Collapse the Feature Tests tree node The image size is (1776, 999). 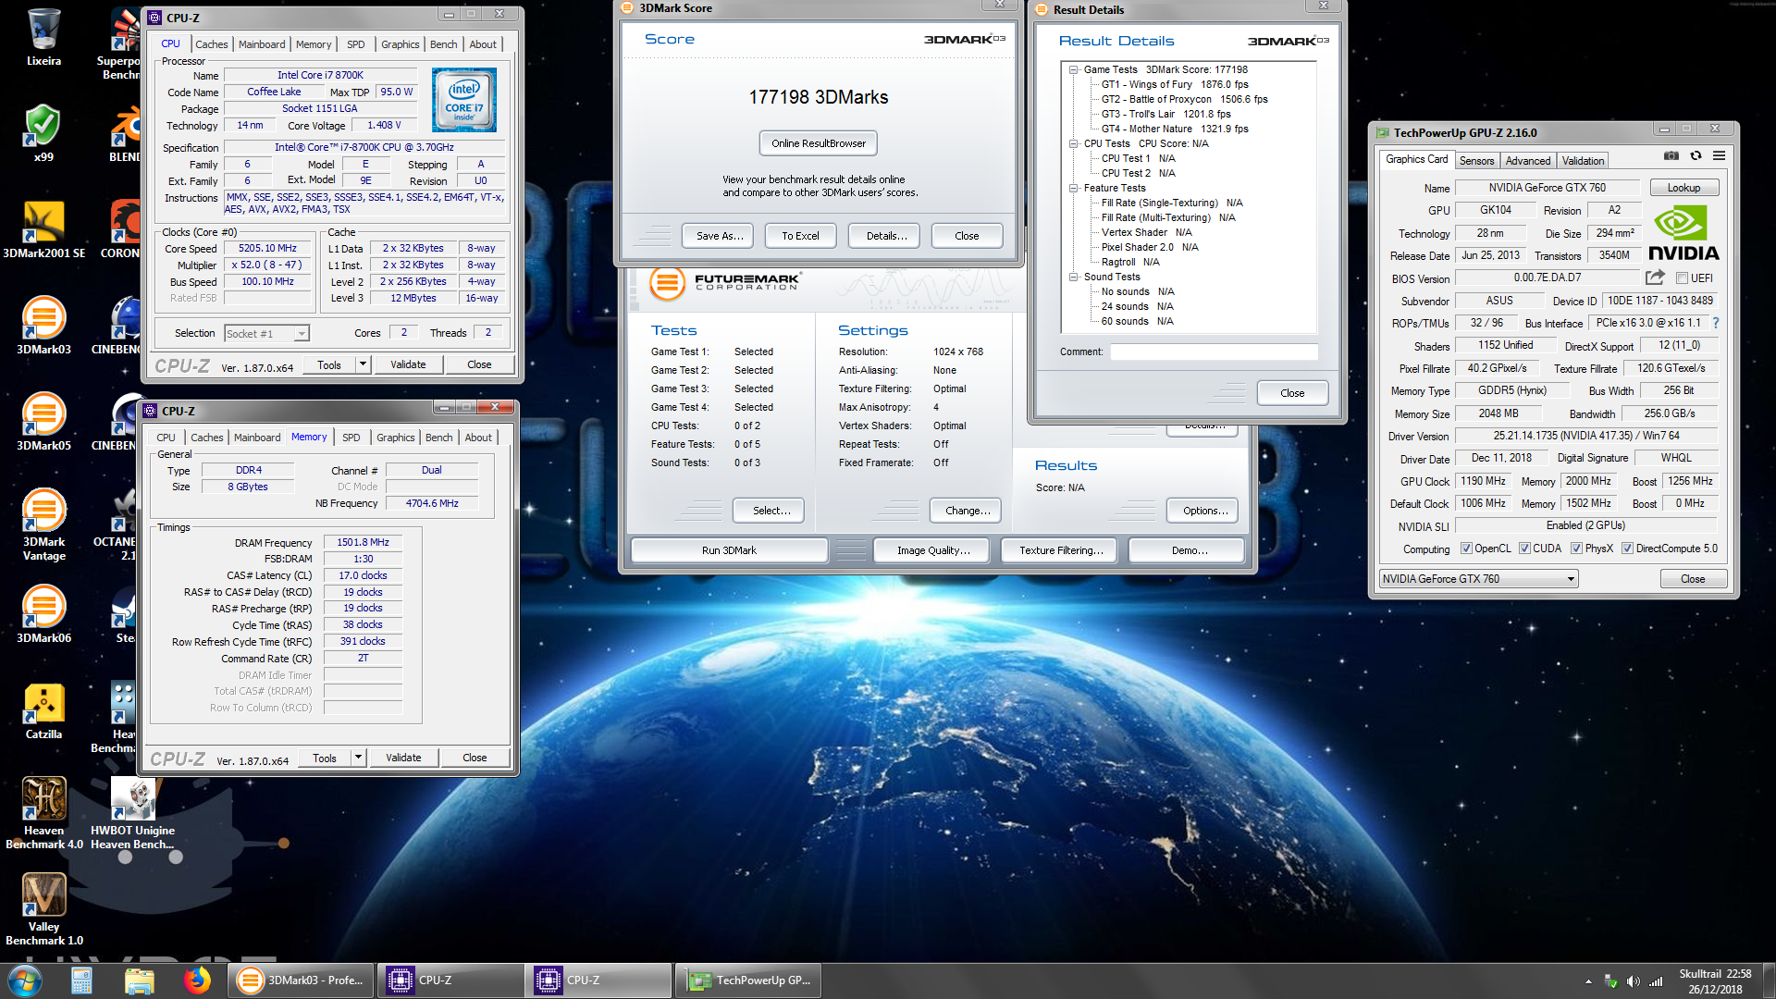pos(1074,188)
